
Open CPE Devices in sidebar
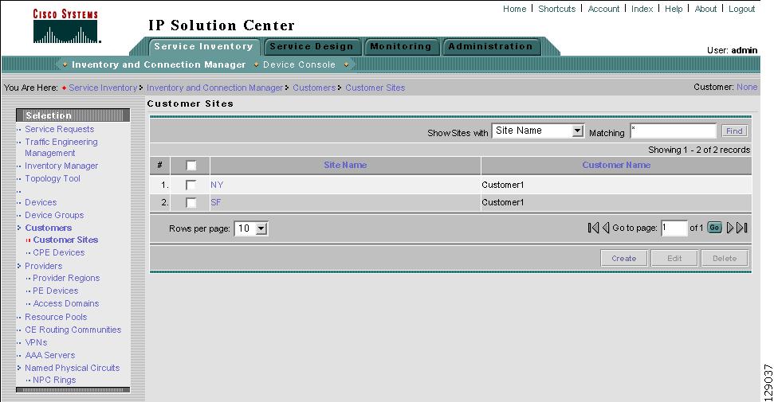pos(59,252)
